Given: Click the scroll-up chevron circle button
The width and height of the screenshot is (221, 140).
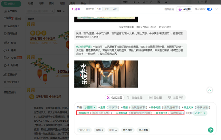Looking at the screenshot, I should [x=210, y=90].
